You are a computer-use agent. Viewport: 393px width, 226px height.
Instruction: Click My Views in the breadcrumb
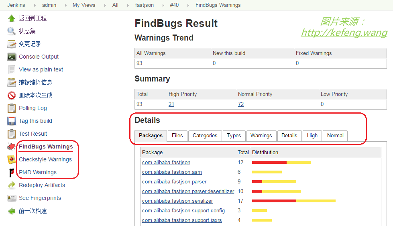pos(84,5)
